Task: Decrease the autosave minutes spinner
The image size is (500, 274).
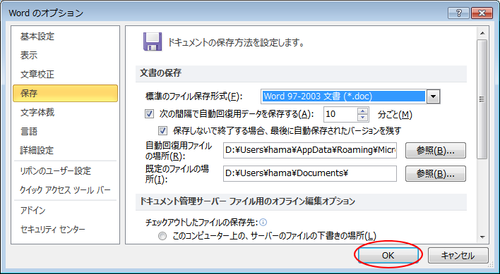Action: 363,118
